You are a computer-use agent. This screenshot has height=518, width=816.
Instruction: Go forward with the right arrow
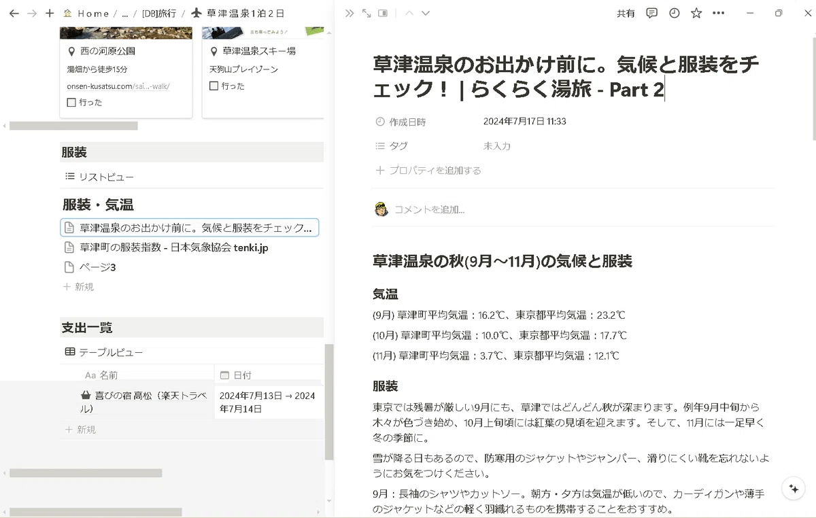click(31, 13)
